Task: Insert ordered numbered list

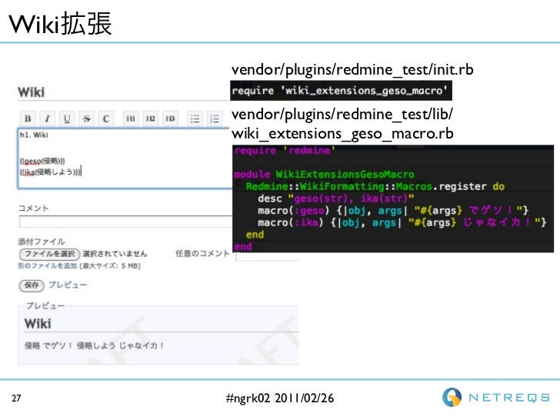Action: (215, 118)
